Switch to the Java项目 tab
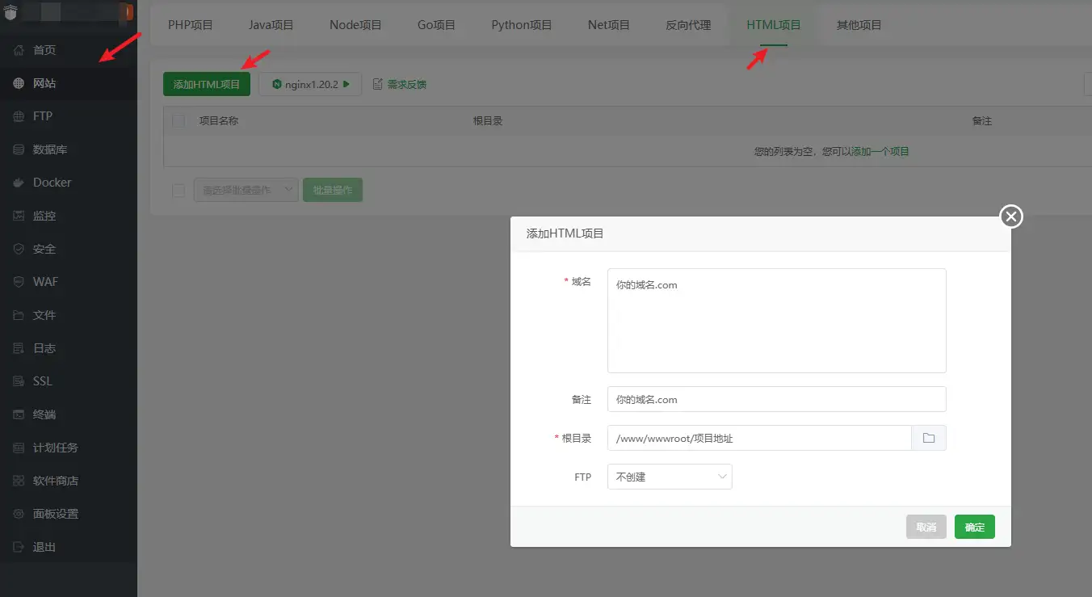Viewport: 1092px width, 597px height. (271, 25)
